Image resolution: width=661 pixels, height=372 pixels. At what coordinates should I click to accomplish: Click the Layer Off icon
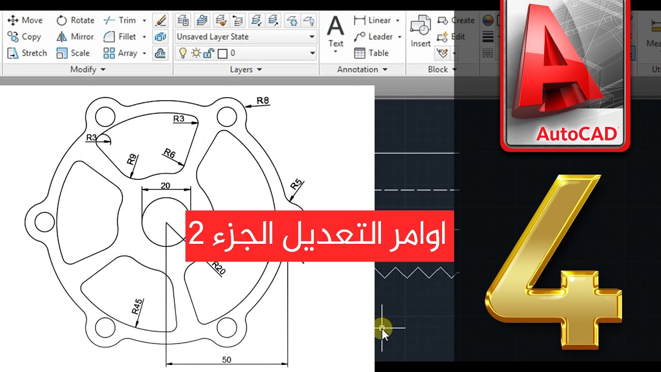[x=309, y=20]
